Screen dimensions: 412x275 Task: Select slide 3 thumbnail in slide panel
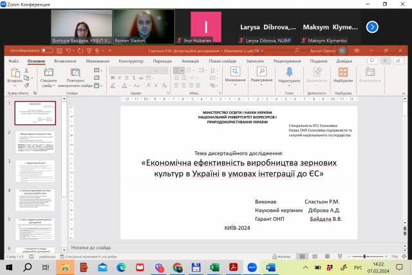pos(35,171)
